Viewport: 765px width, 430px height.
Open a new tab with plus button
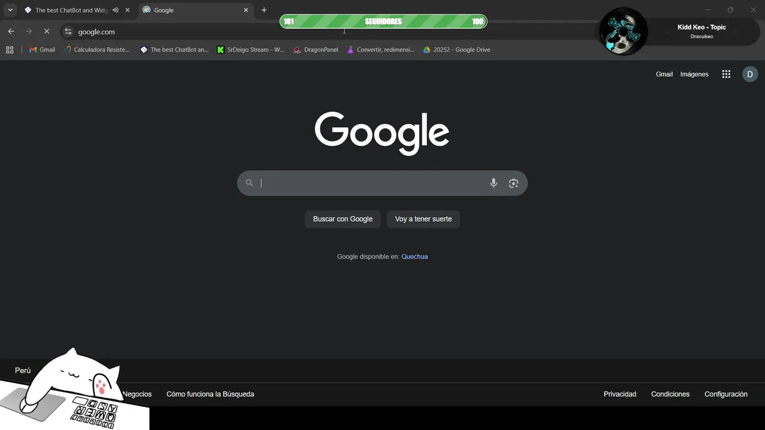264,10
